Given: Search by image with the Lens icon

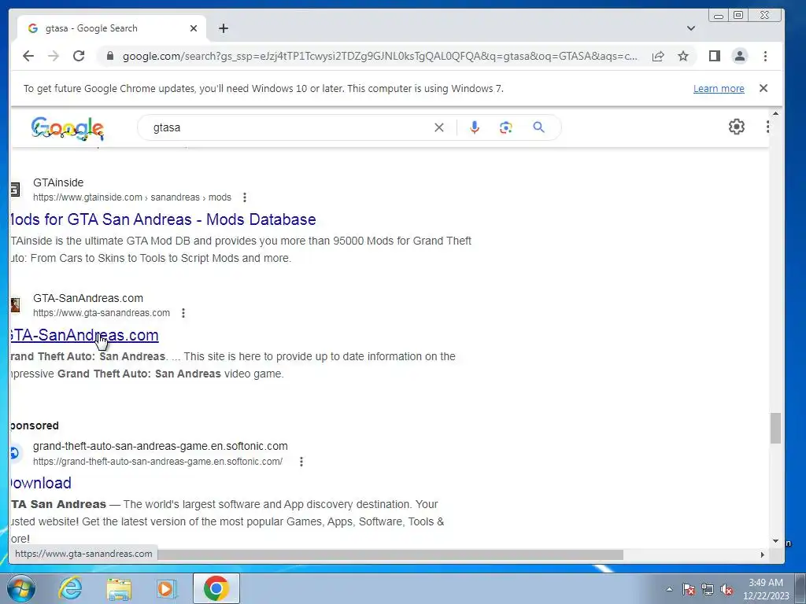Looking at the screenshot, I should pos(506,127).
